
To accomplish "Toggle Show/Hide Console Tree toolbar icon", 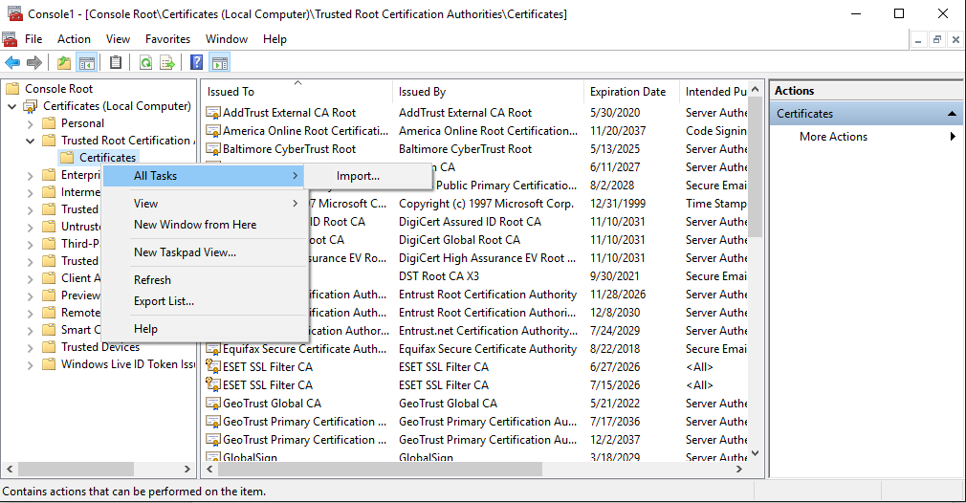I will [x=87, y=63].
